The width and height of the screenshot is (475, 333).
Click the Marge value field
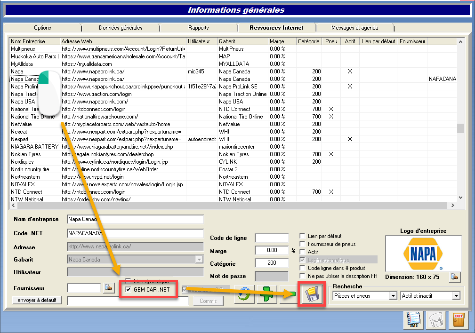(272, 250)
